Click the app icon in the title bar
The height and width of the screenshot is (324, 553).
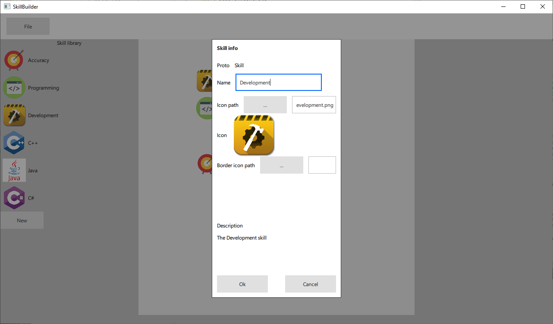point(7,6)
